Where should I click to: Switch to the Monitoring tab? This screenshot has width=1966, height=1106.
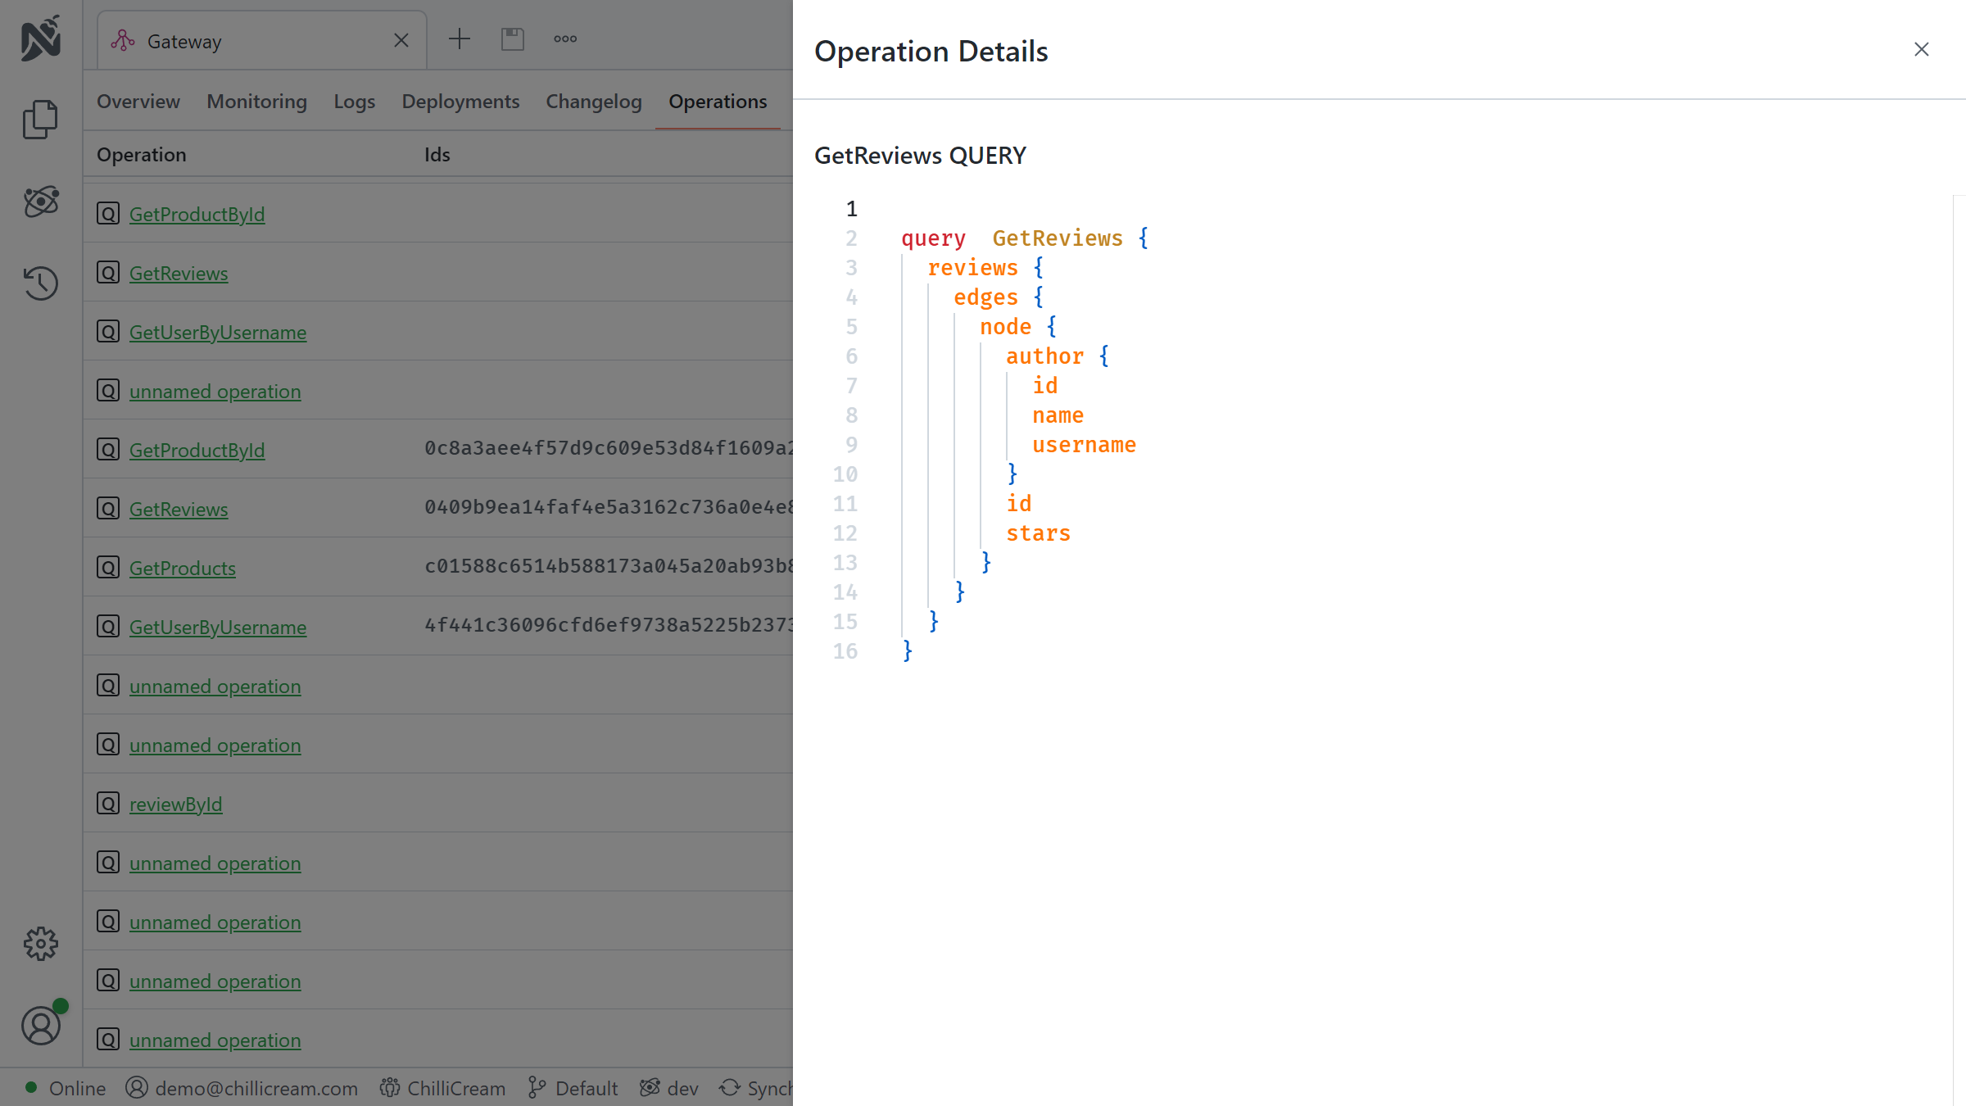point(256,102)
